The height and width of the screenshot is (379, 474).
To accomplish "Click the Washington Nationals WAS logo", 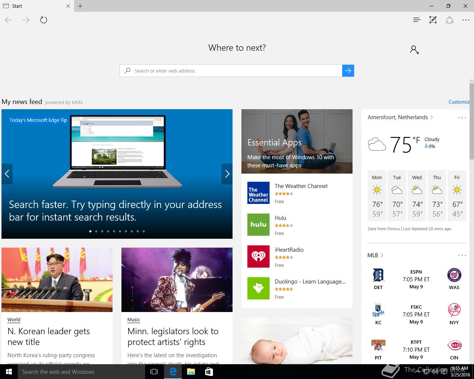I will [454, 275].
